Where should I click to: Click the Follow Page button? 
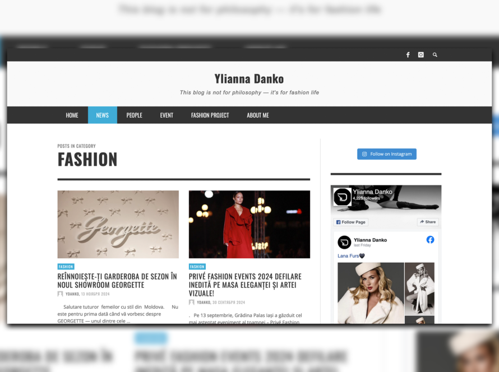point(351,222)
